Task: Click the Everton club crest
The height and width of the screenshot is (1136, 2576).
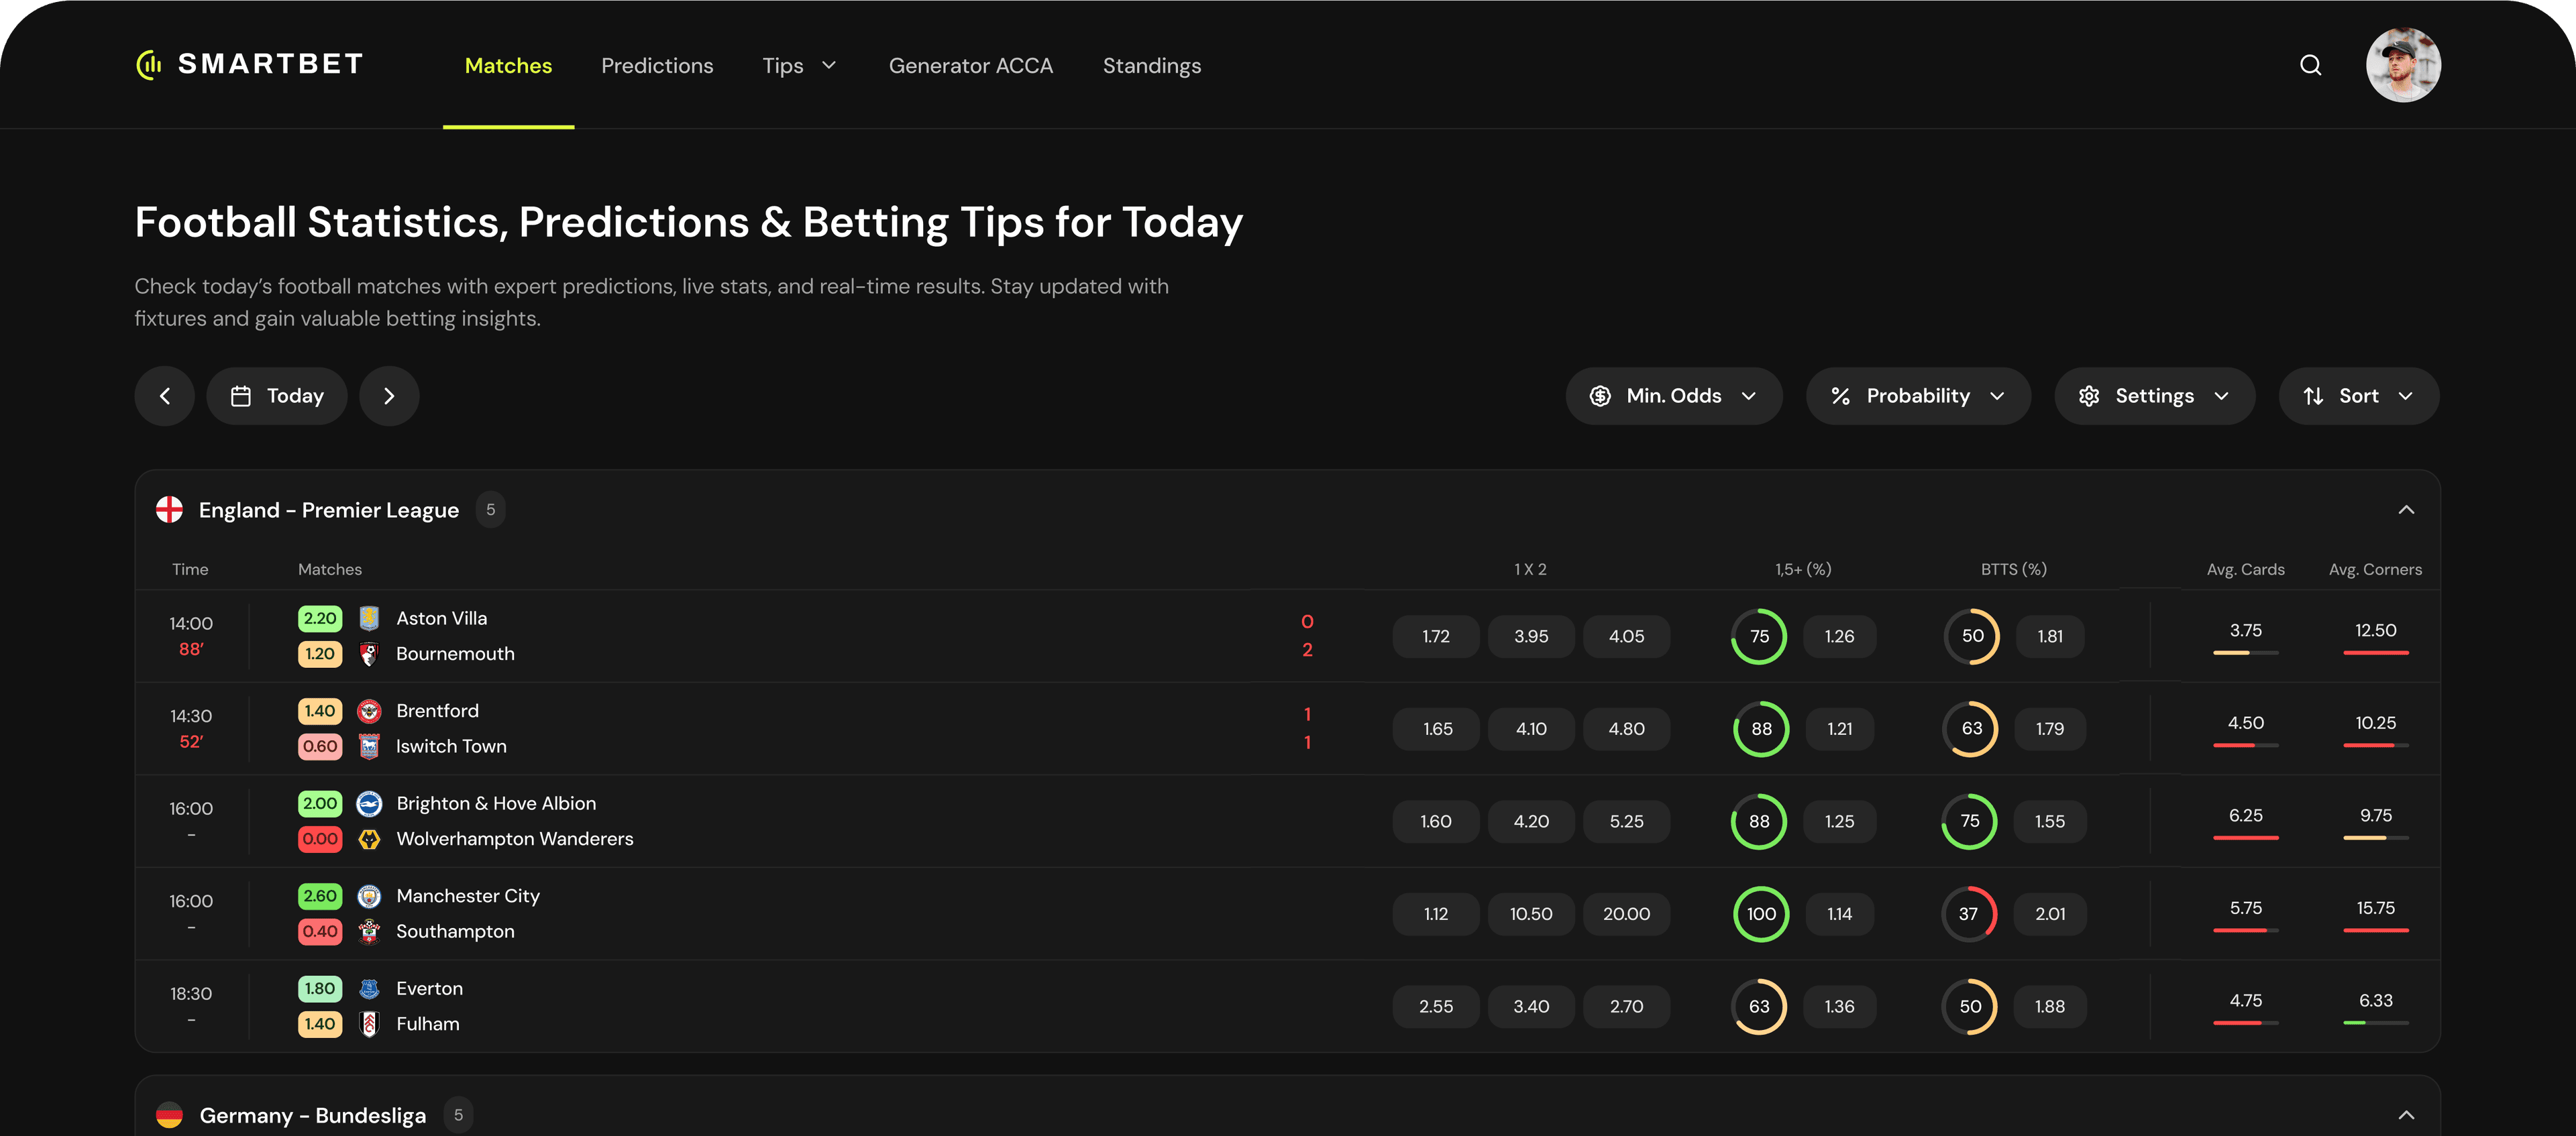Action: click(369, 989)
